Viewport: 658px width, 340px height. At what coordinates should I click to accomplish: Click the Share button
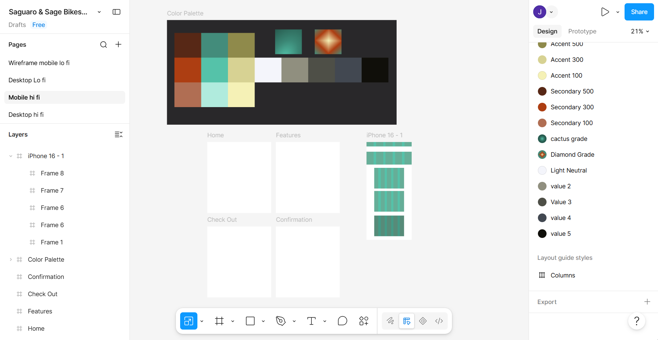639,12
